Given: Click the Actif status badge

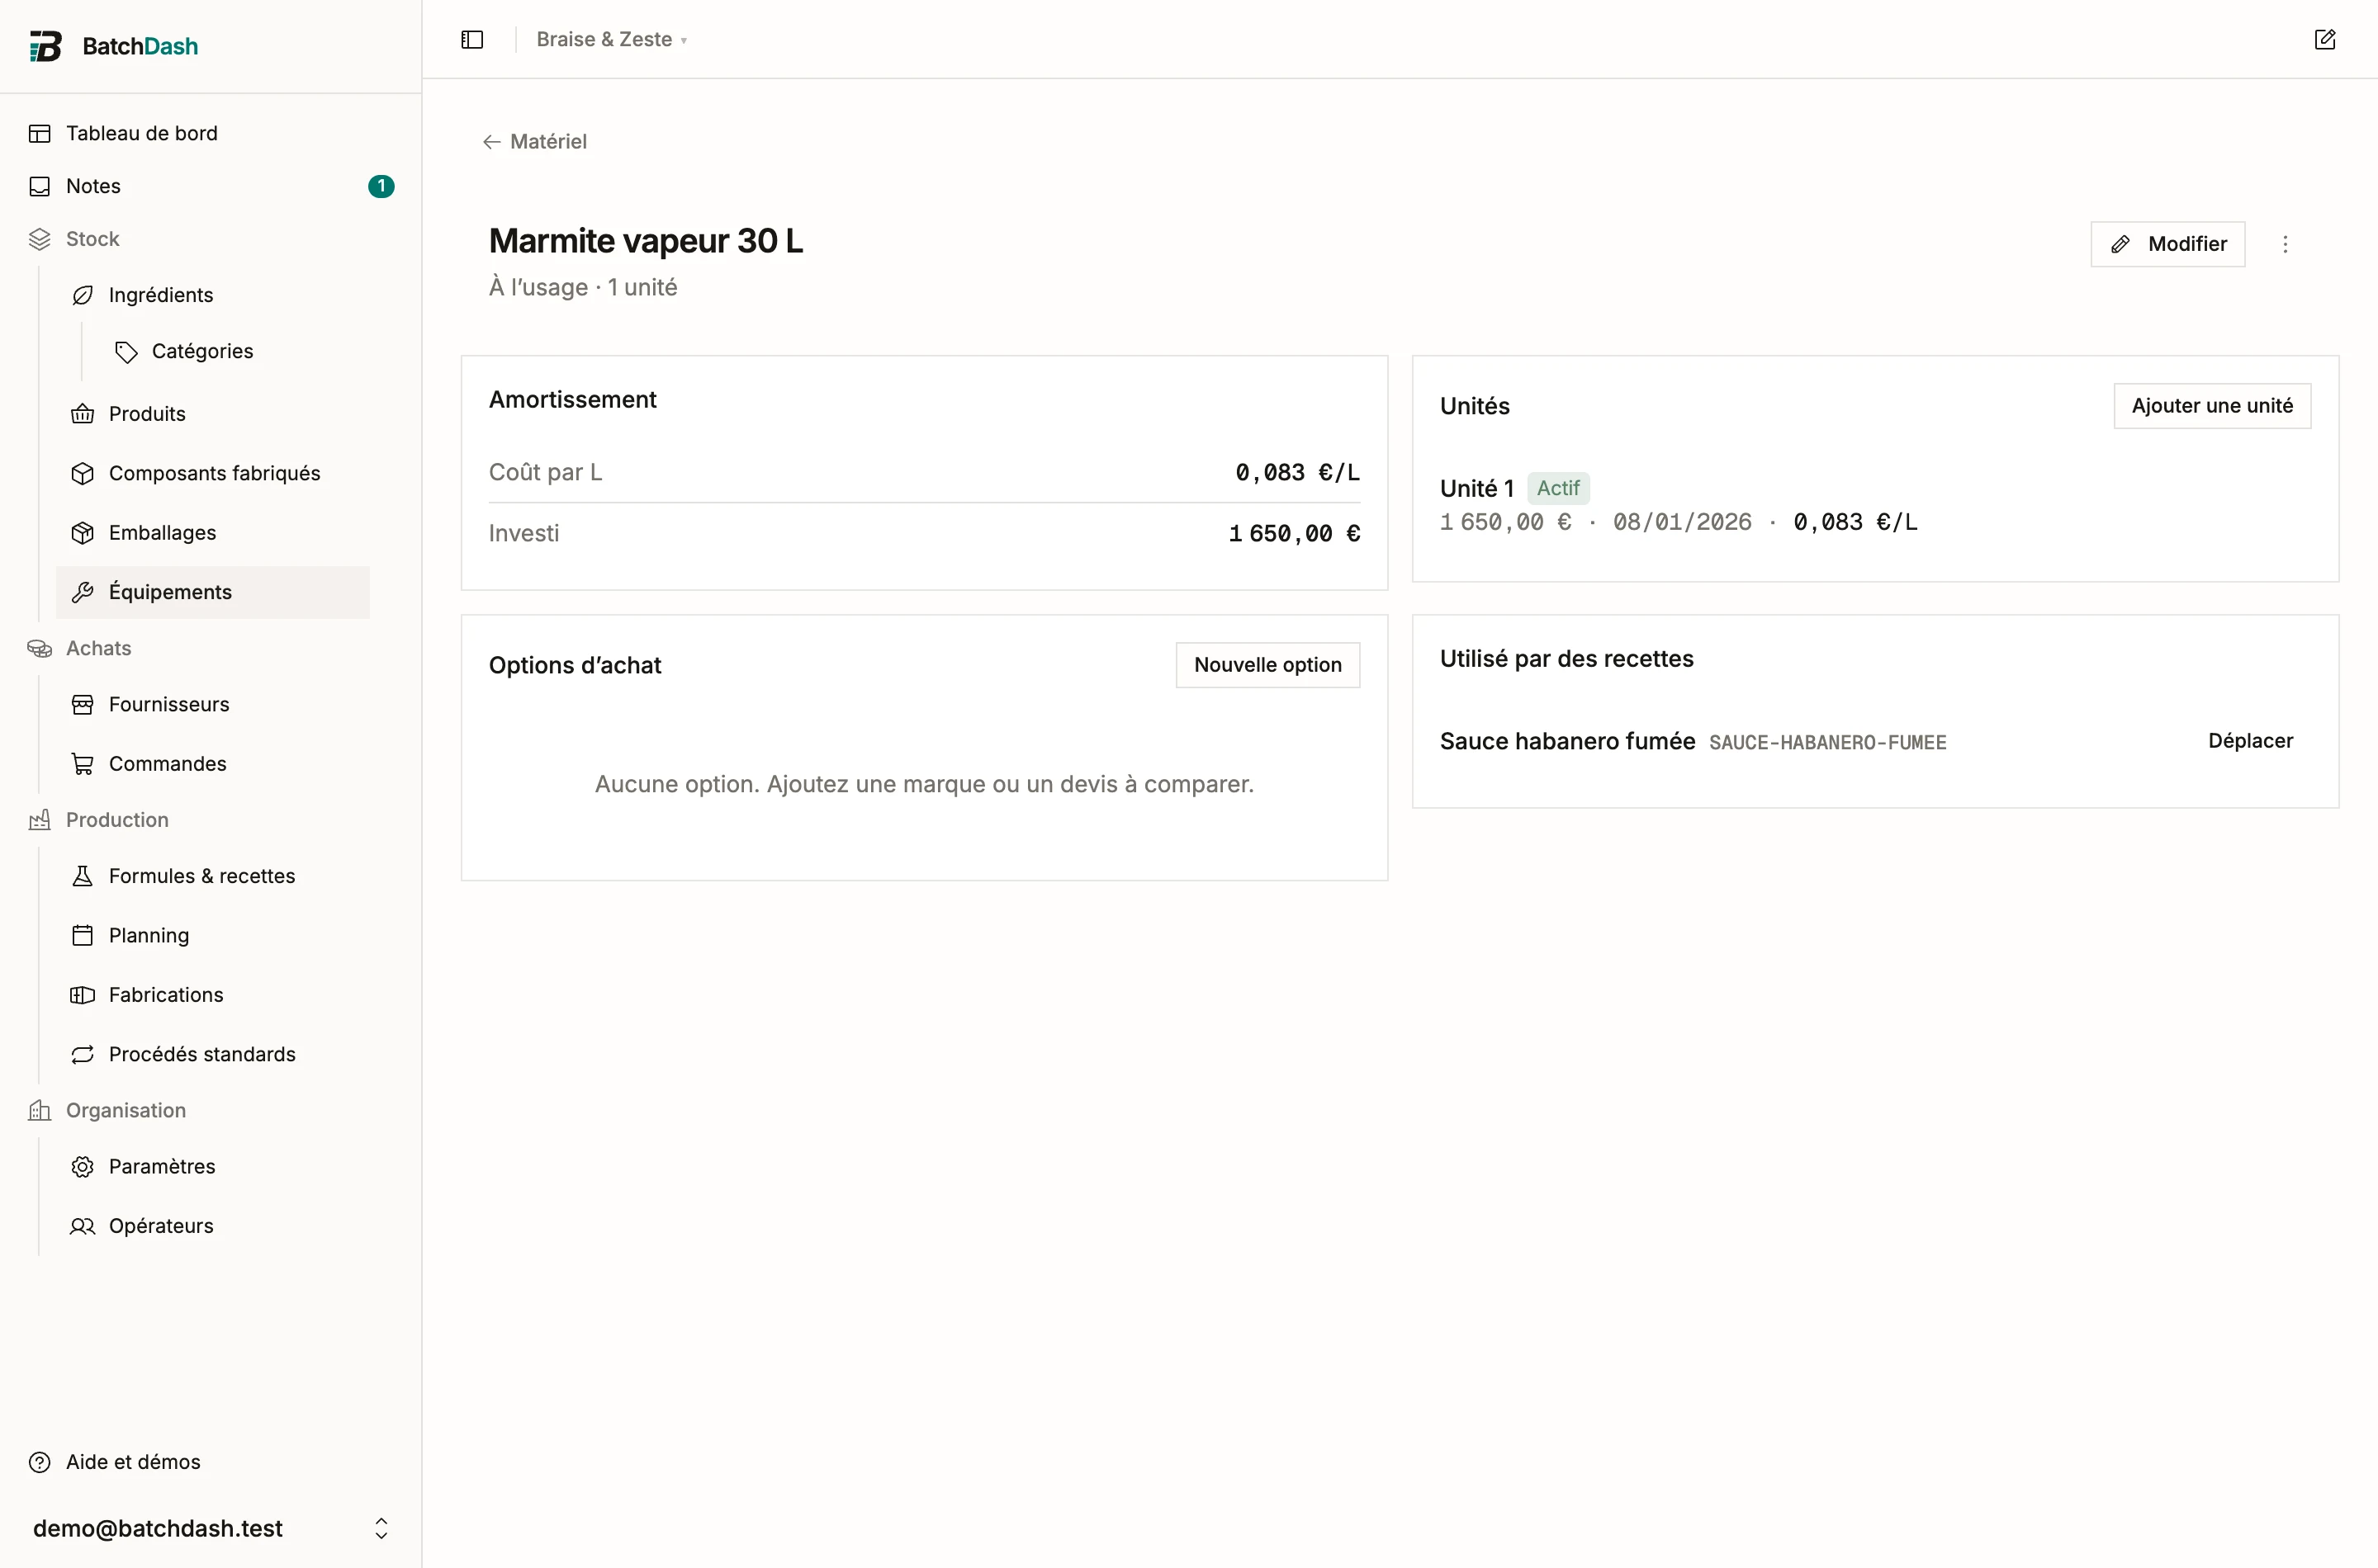Looking at the screenshot, I should 1557,488.
